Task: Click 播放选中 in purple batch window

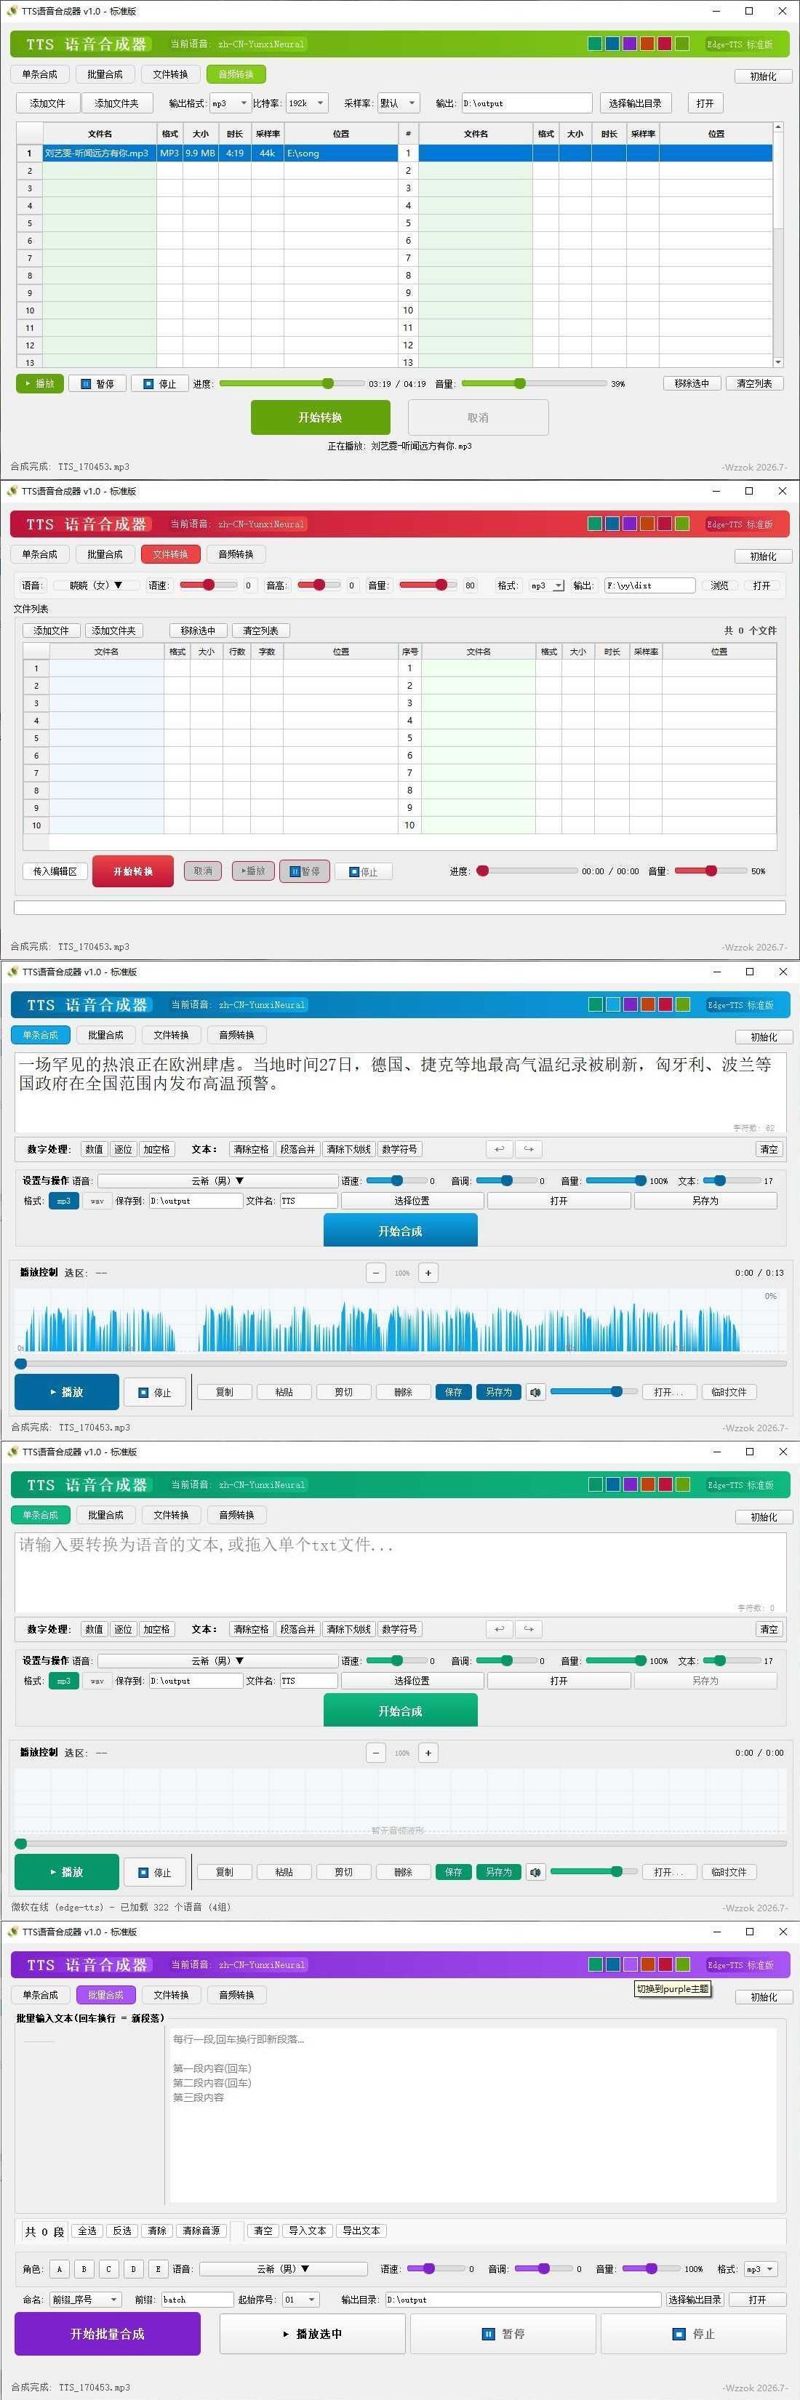Action: tap(313, 2334)
